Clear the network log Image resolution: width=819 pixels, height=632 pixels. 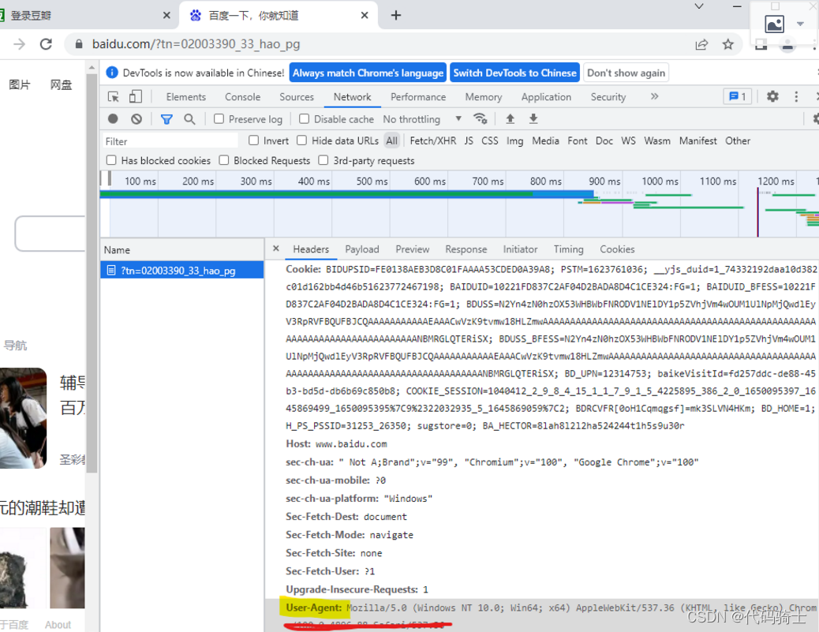point(136,119)
